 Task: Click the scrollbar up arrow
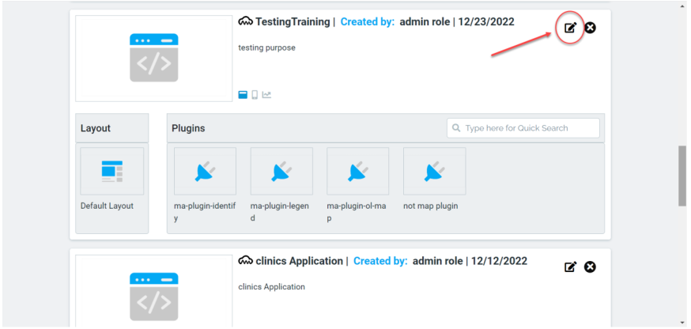pos(682,6)
